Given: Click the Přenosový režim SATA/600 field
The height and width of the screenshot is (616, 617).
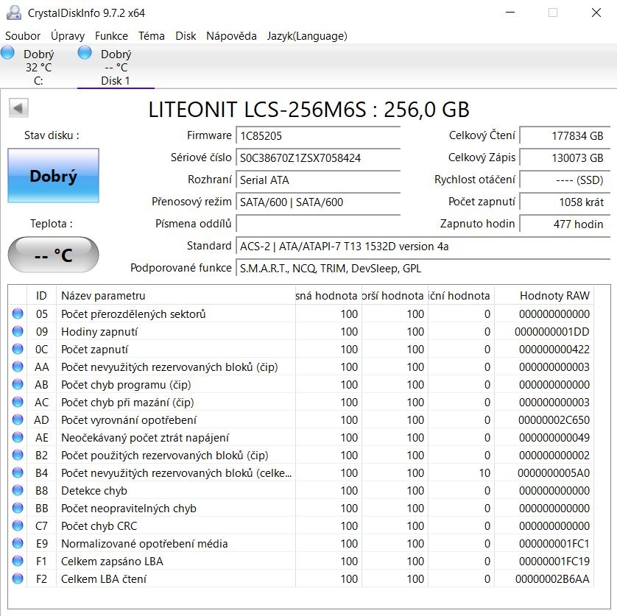Looking at the screenshot, I should pyautogui.click(x=318, y=202).
